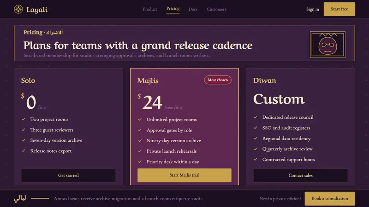The image size is (369, 207).
Task: Click the 'SSO and audit registers' feature text
Action: click(286, 128)
